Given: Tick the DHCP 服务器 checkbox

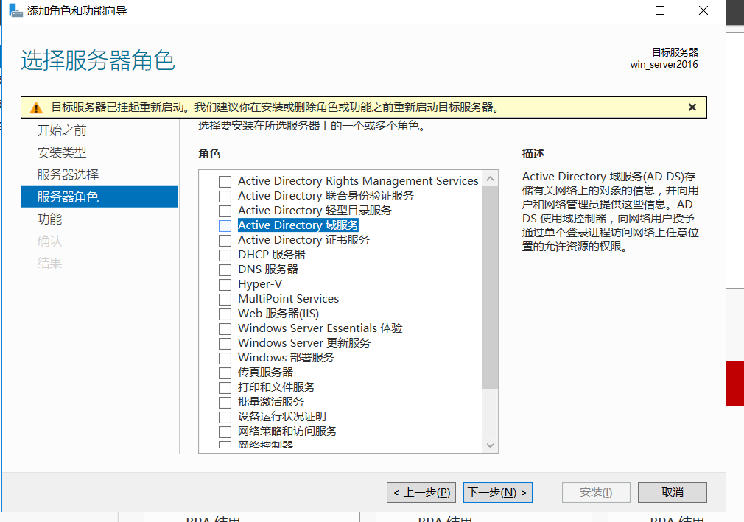Looking at the screenshot, I should click(225, 255).
